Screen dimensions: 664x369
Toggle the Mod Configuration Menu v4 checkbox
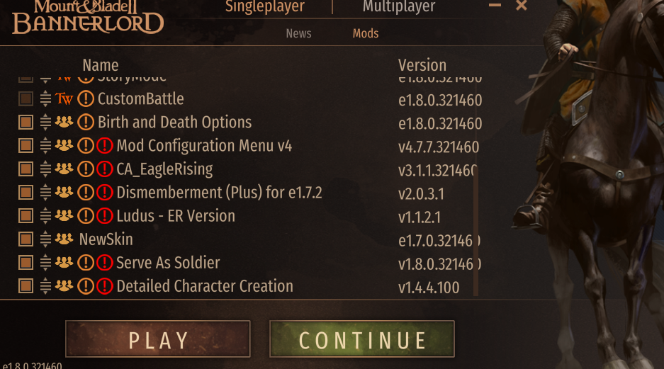(x=26, y=146)
